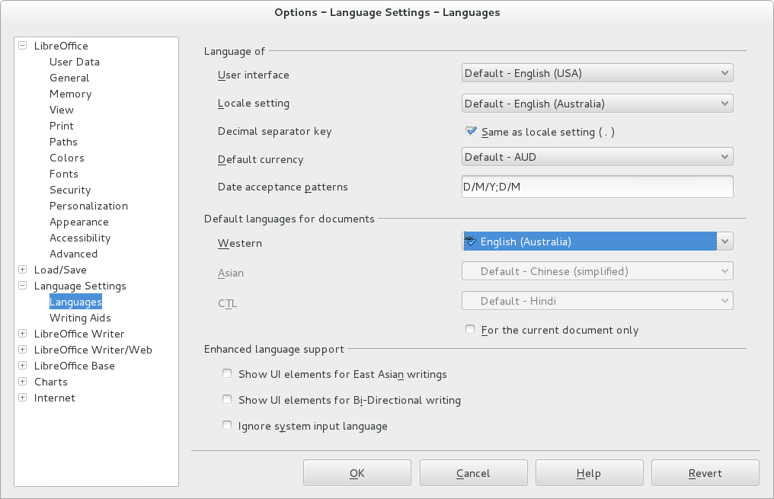Open the Security options page
This screenshot has height=499, width=774.
click(x=70, y=190)
